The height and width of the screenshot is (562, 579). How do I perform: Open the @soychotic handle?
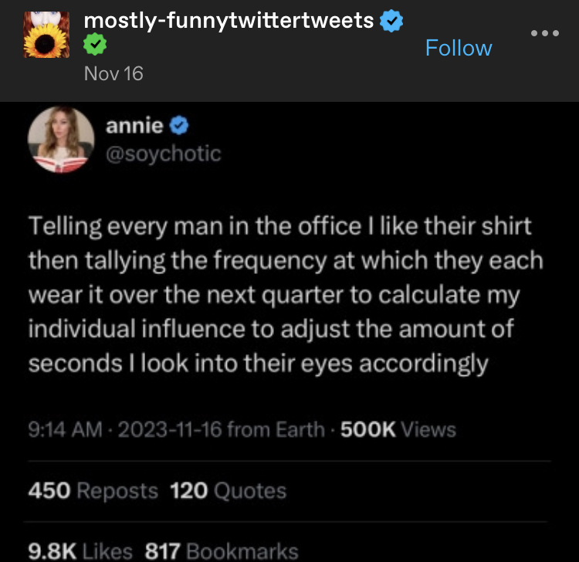pyautogui.click(x=163, y=154)
